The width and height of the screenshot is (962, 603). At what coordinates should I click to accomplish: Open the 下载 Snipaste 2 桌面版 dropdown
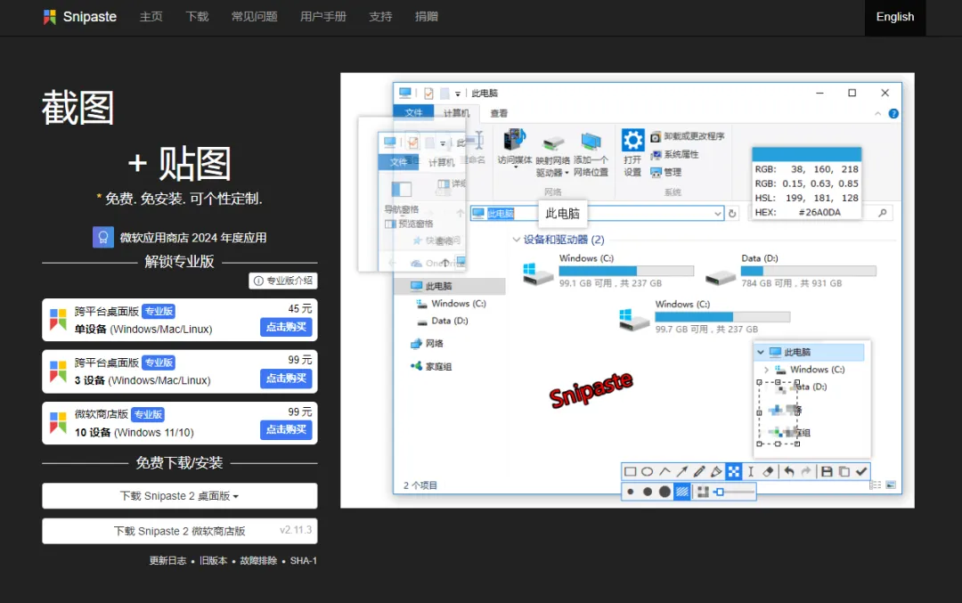click(x=180, y=495)
